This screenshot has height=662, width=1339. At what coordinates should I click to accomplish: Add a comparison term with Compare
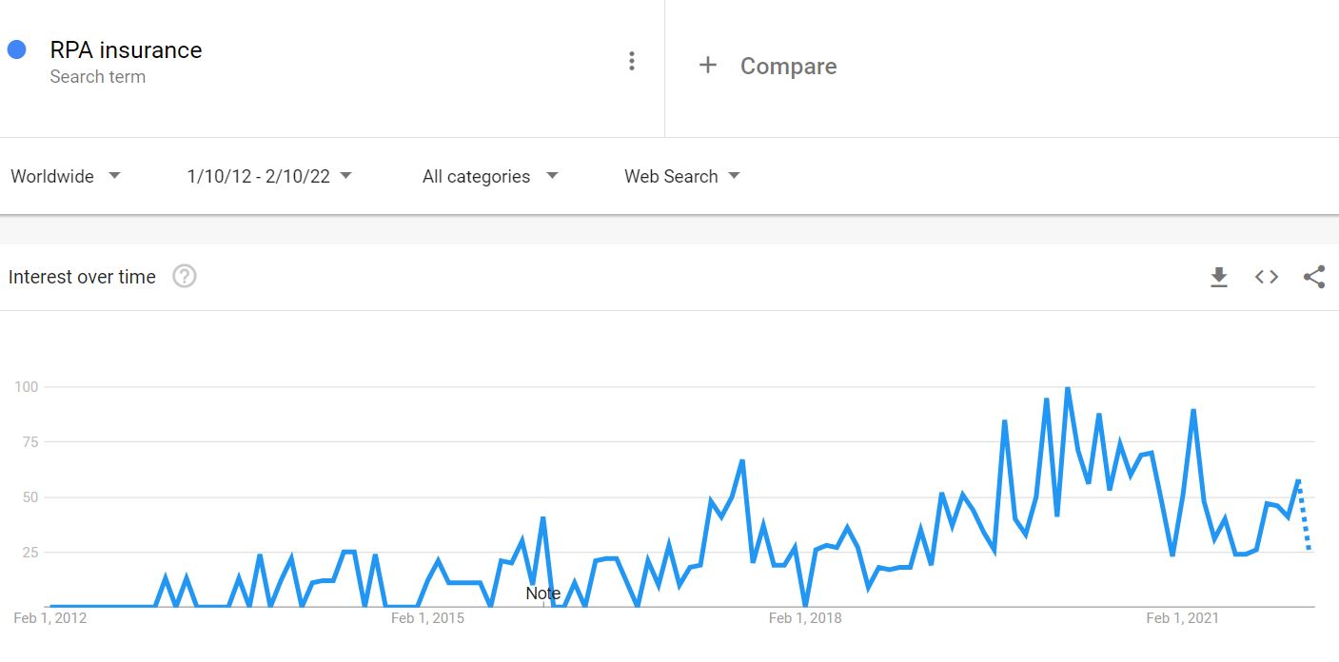click(788, 66)
